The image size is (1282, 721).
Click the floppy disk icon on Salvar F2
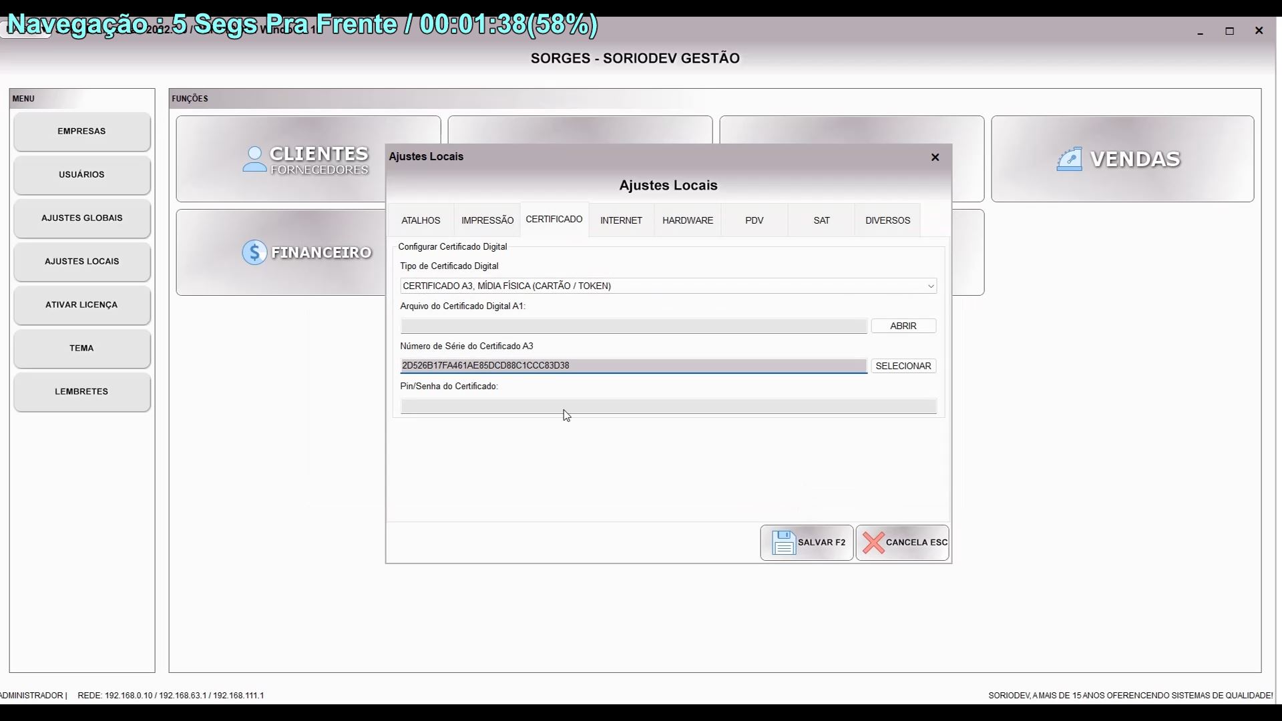pos(783,543)
